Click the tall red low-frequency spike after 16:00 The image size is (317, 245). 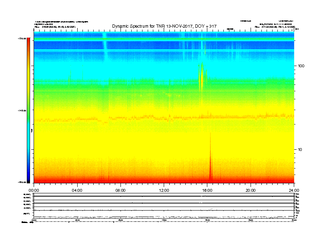coord(211,157)
